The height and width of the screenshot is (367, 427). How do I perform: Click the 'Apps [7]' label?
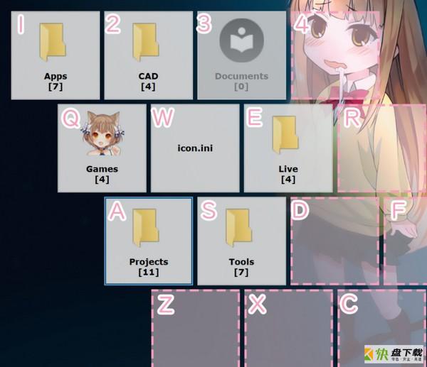(56, 82)
